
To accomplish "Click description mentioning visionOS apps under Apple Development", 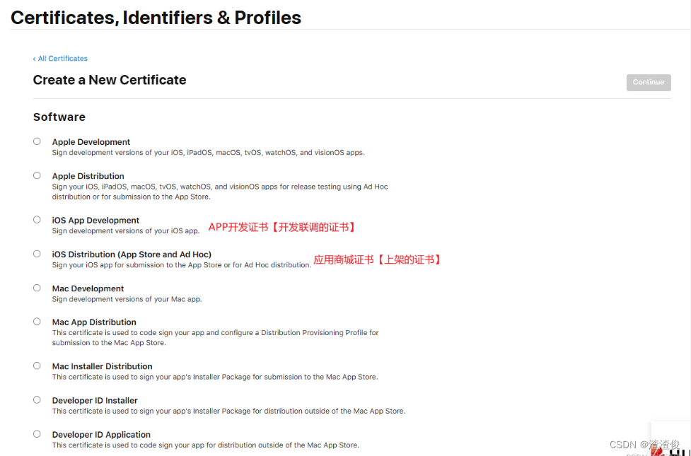I will coord(209,153).
